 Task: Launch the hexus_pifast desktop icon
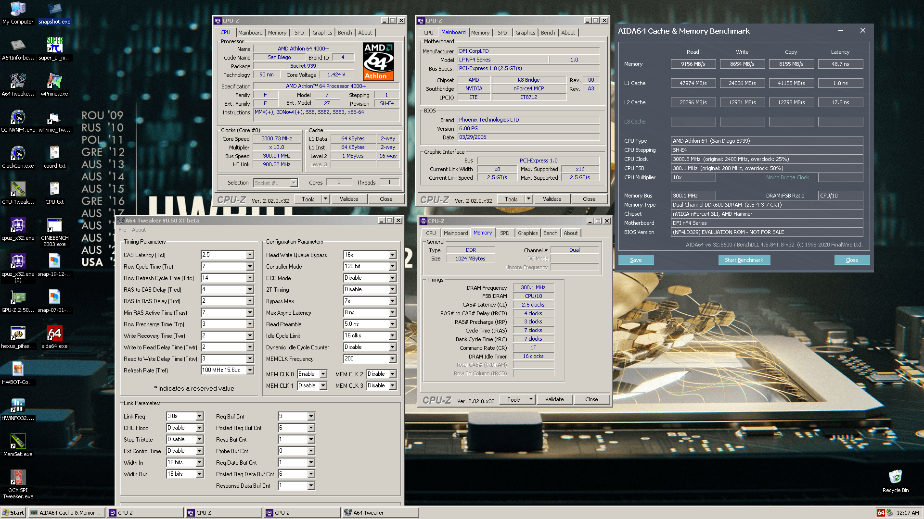click(x=18, y=337)
